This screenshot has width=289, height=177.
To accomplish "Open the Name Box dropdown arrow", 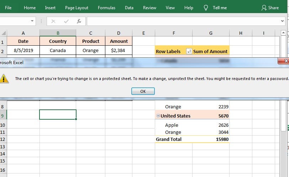I will click(x=32, y=21).
